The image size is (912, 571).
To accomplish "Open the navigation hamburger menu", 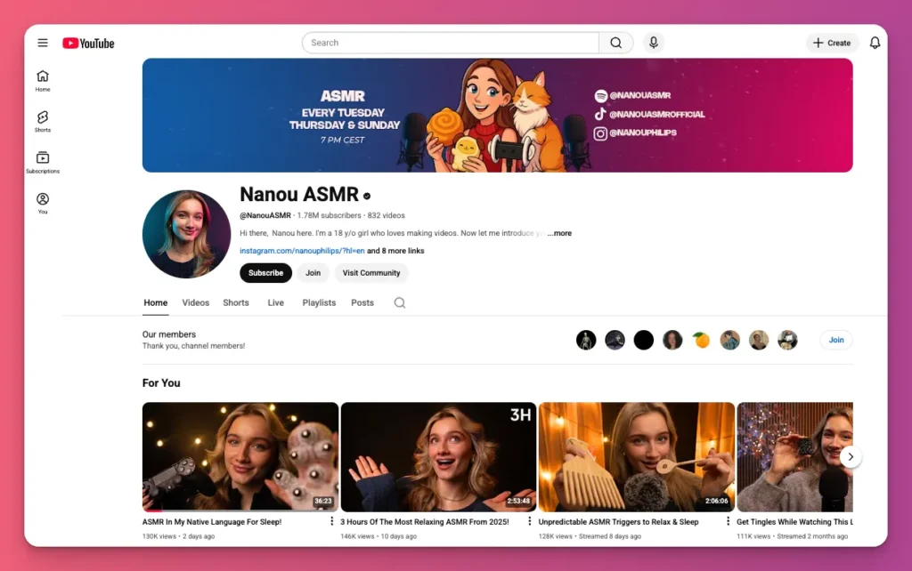I will click(42, 42).
